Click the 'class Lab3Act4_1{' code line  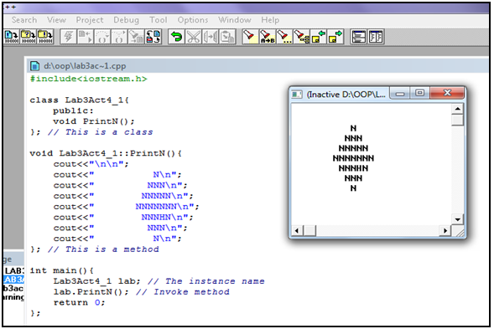pyautogui.click(x=79, y=100)
